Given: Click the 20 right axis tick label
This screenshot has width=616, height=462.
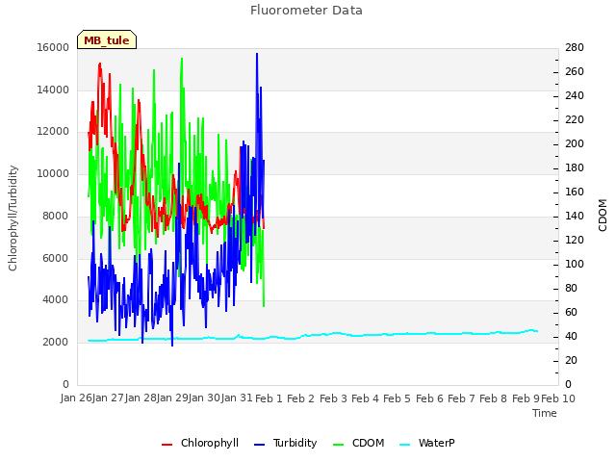Looking at the screenshot, I should click(x=571, y=361).
